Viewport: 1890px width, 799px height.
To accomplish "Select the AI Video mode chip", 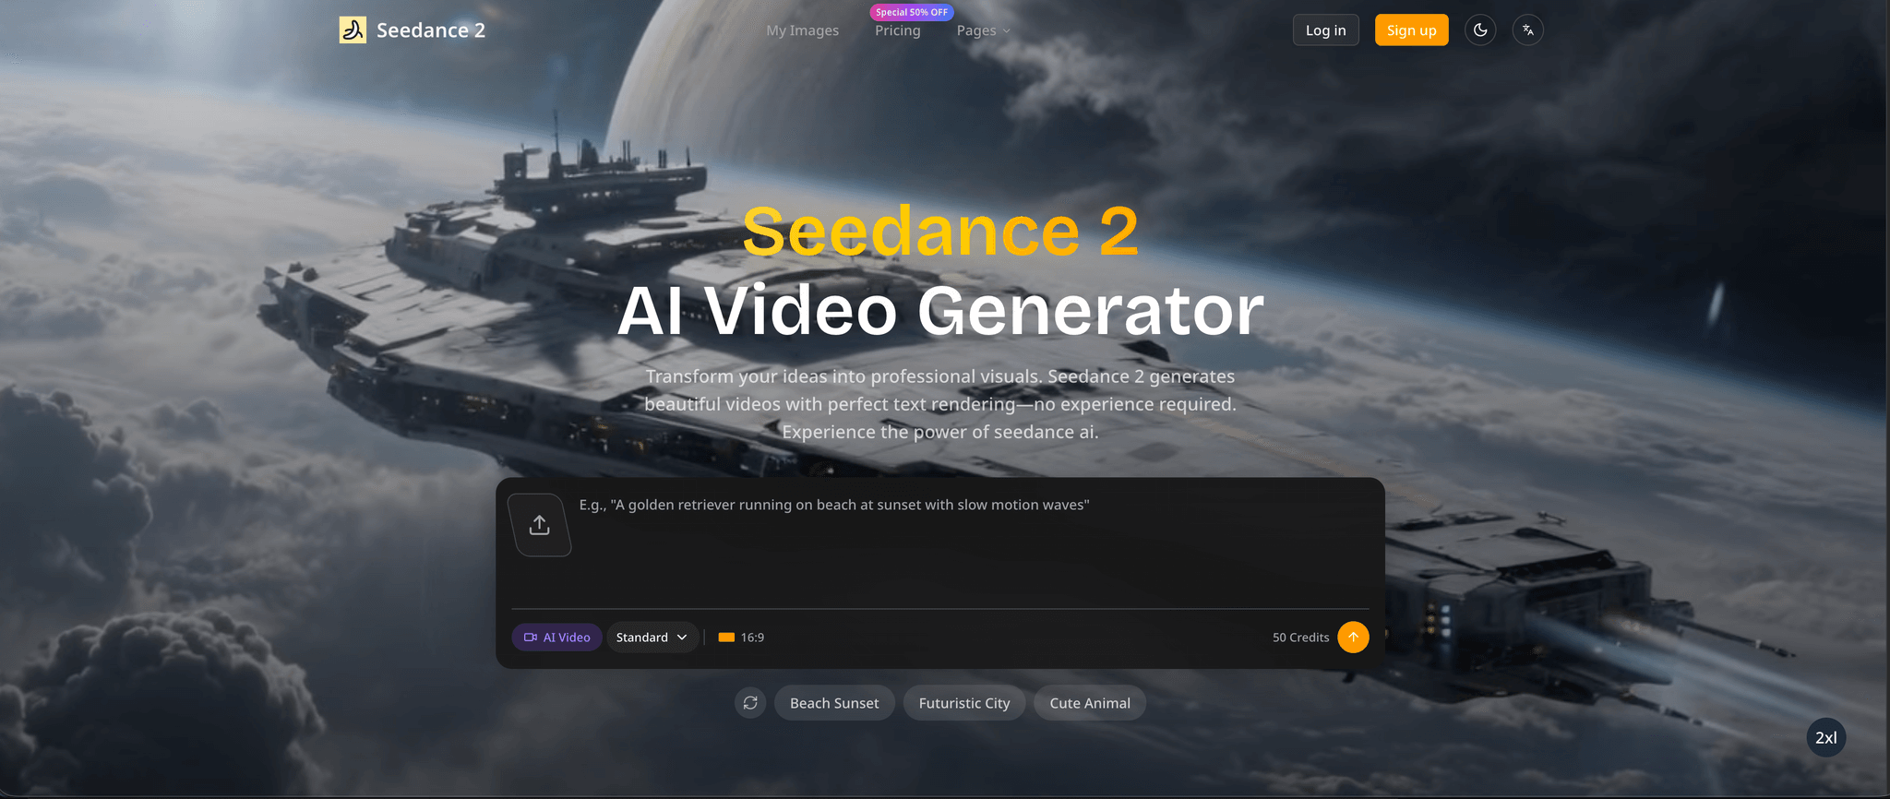I will pos(557,638).
